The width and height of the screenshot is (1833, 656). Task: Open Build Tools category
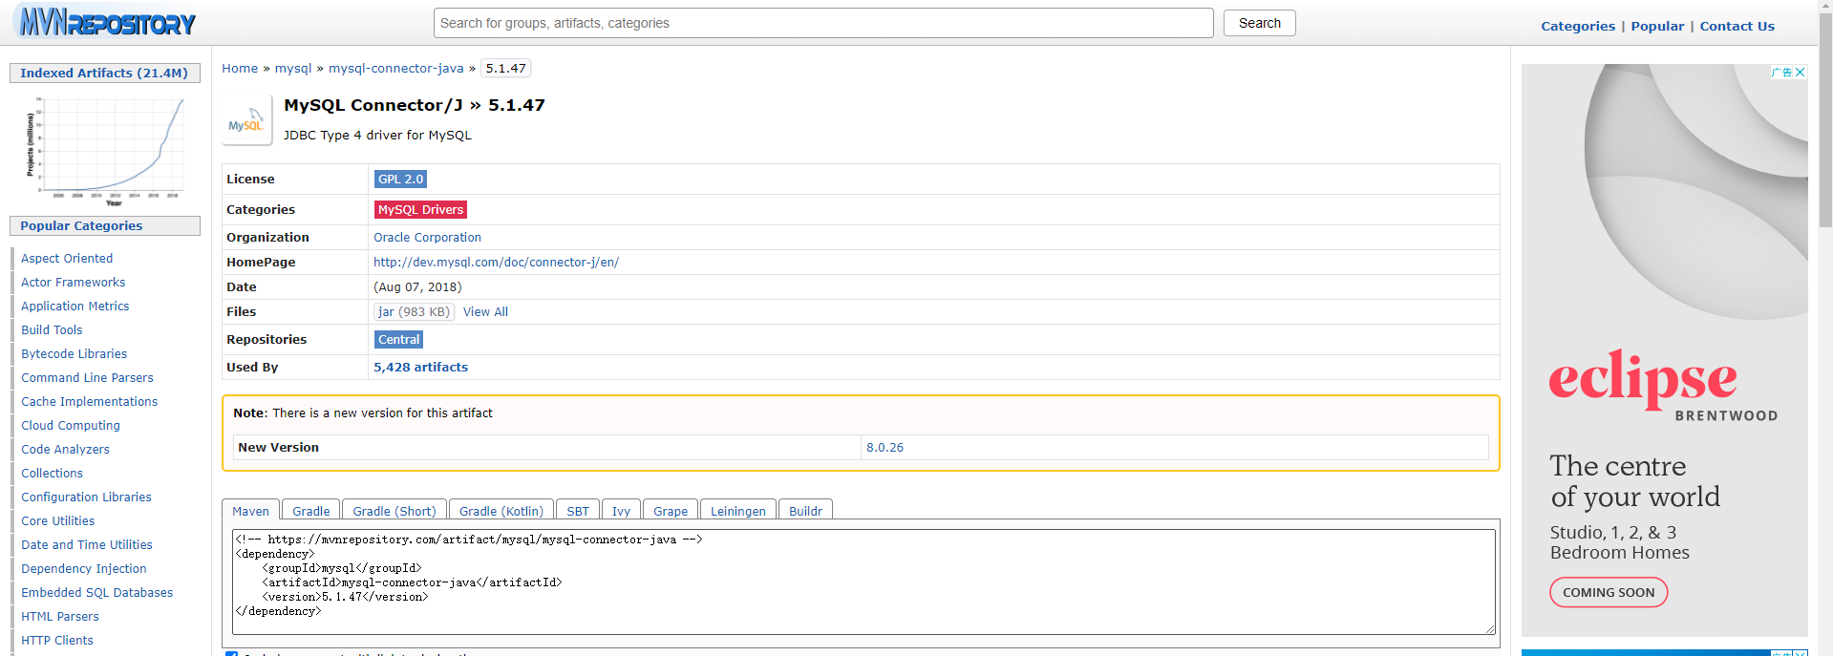[x=52, y=329]
